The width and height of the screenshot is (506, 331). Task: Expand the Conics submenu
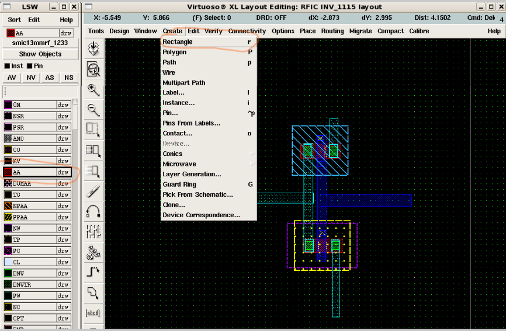(x=209, y=154)
